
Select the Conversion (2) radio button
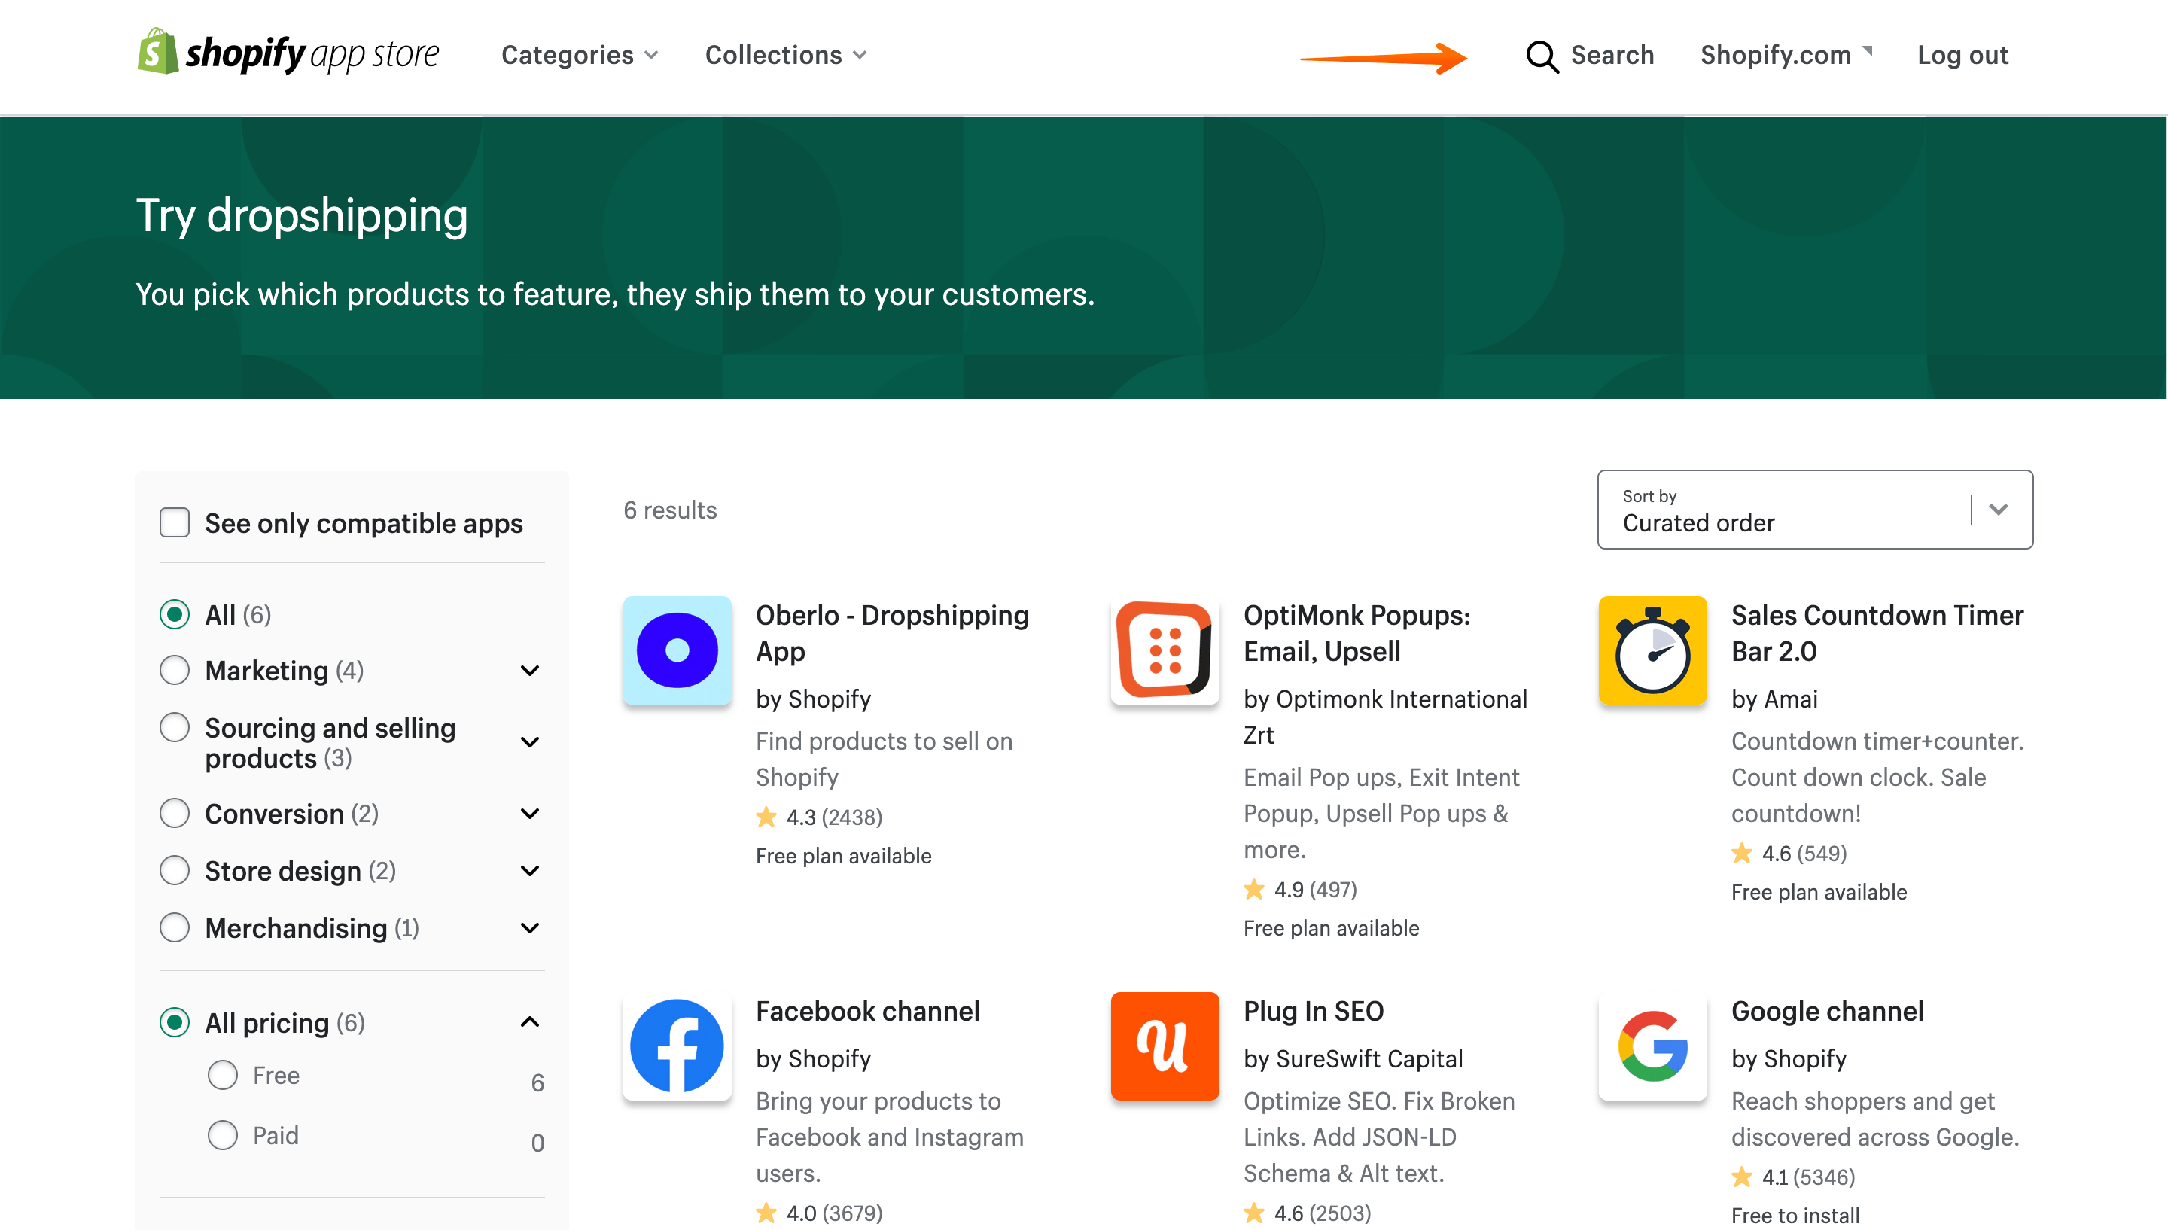click(x=175, y=814)
